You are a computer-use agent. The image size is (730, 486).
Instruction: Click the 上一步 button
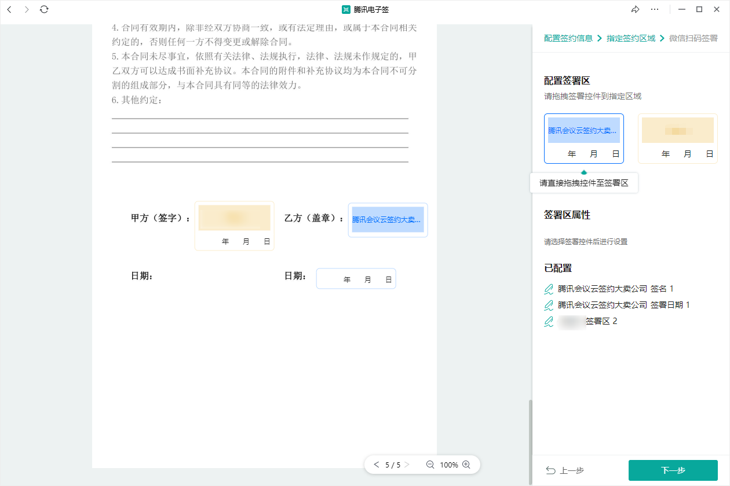pos(565,470)
